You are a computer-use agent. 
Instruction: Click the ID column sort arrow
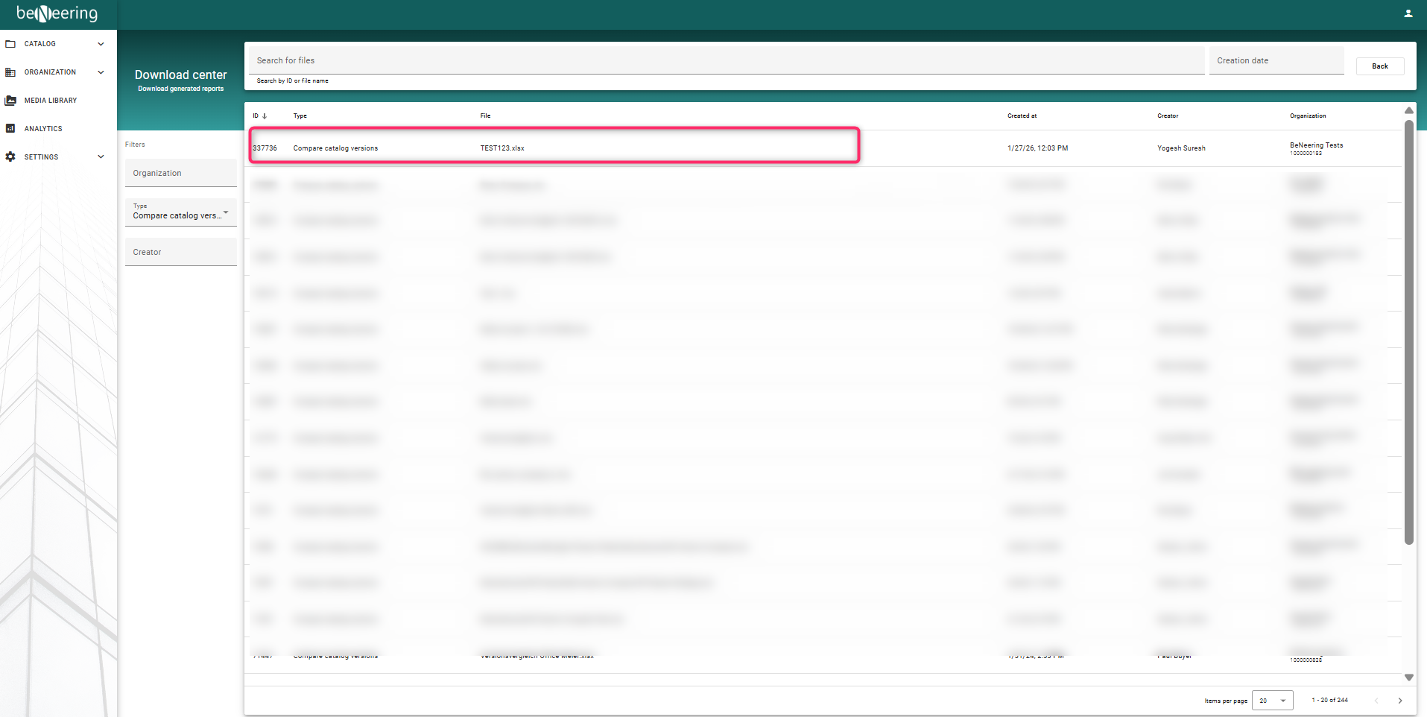pyautogui.click(x=265, y=116)
